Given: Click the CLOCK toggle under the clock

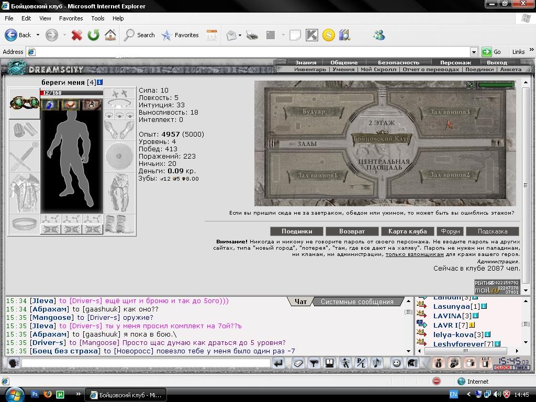Looking at the screenshot, I should (503, 367).
